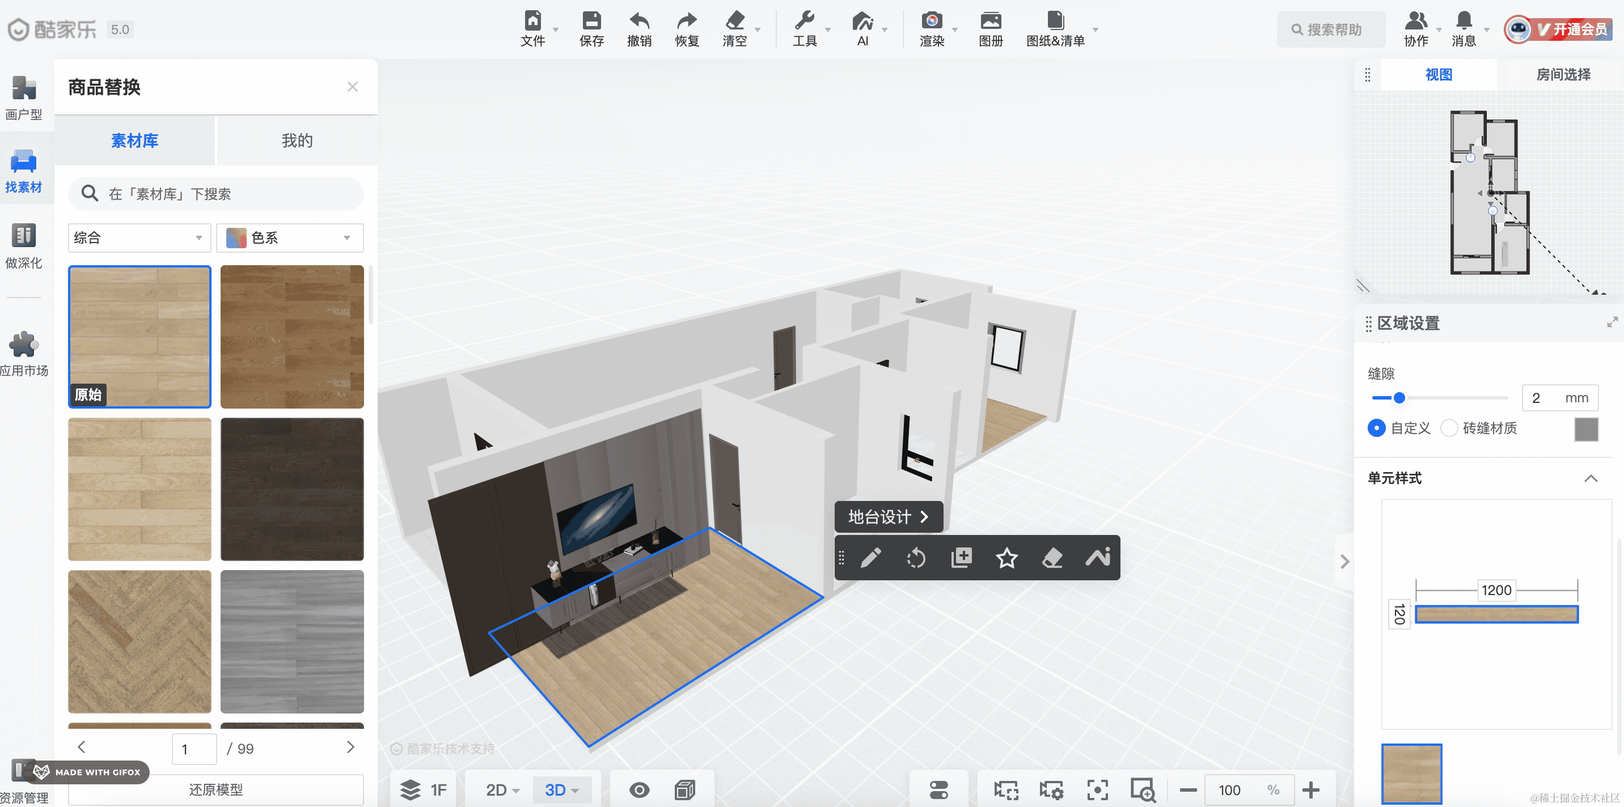Click the eraser icon in floating toolbar
This screenshot has height=807, width=1624.
[x=1052, y=558]
